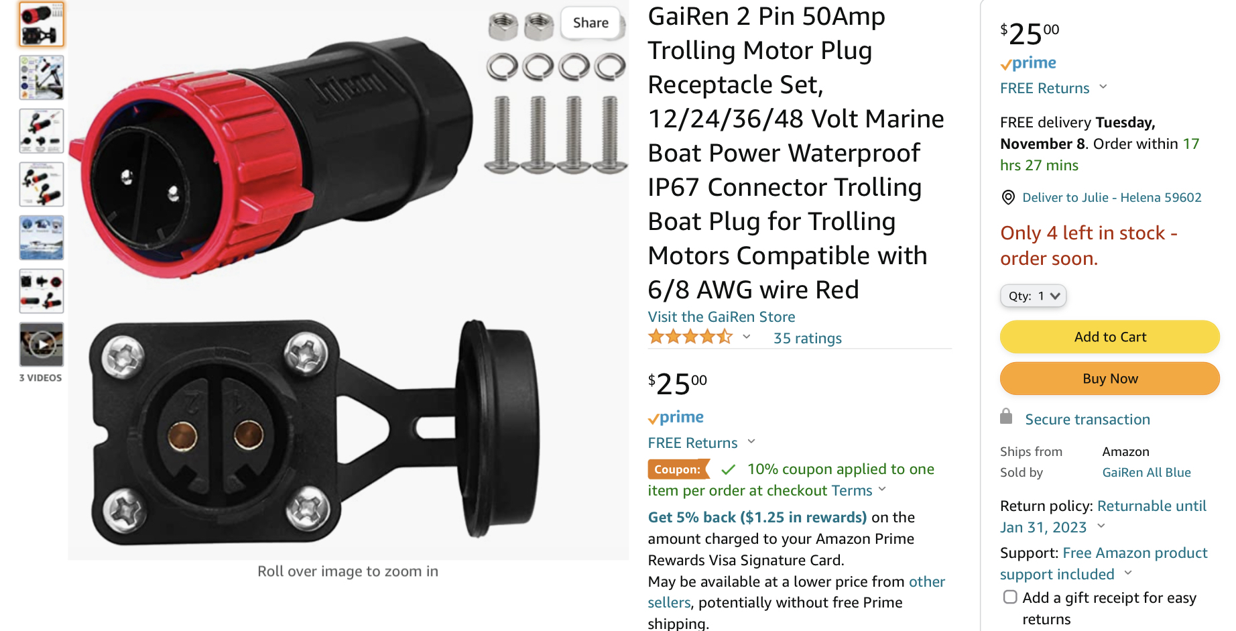Check the gift receipt checkbox

pos(1010,597)
